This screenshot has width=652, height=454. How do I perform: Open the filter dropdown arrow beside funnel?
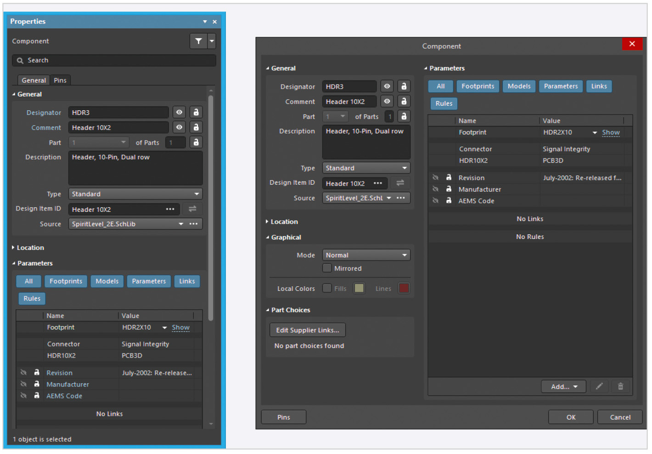[212, 41]
